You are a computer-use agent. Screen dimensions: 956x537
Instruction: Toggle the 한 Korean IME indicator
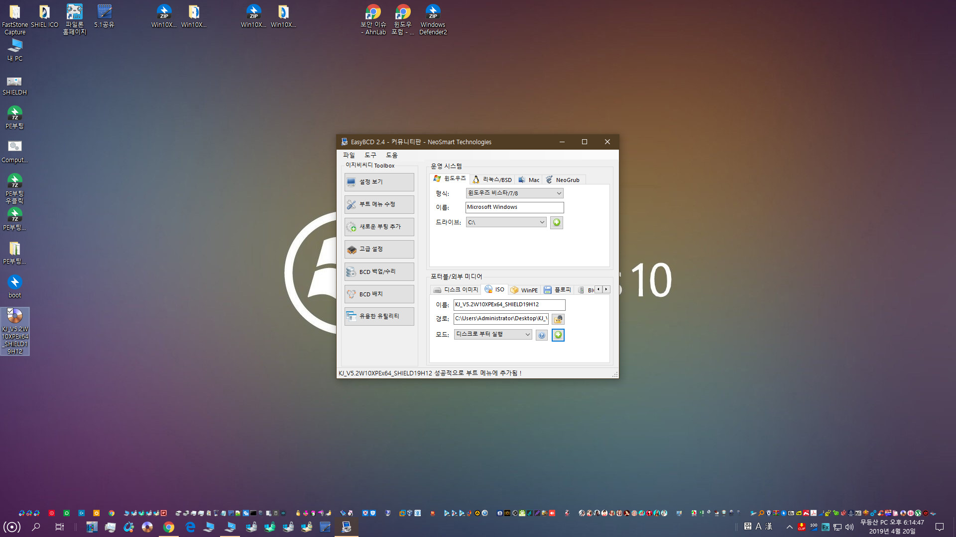click(748, 526)
